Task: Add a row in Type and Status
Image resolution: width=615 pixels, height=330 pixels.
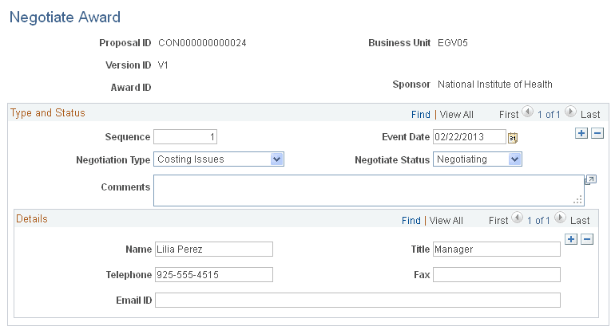Action: point(581,133)
